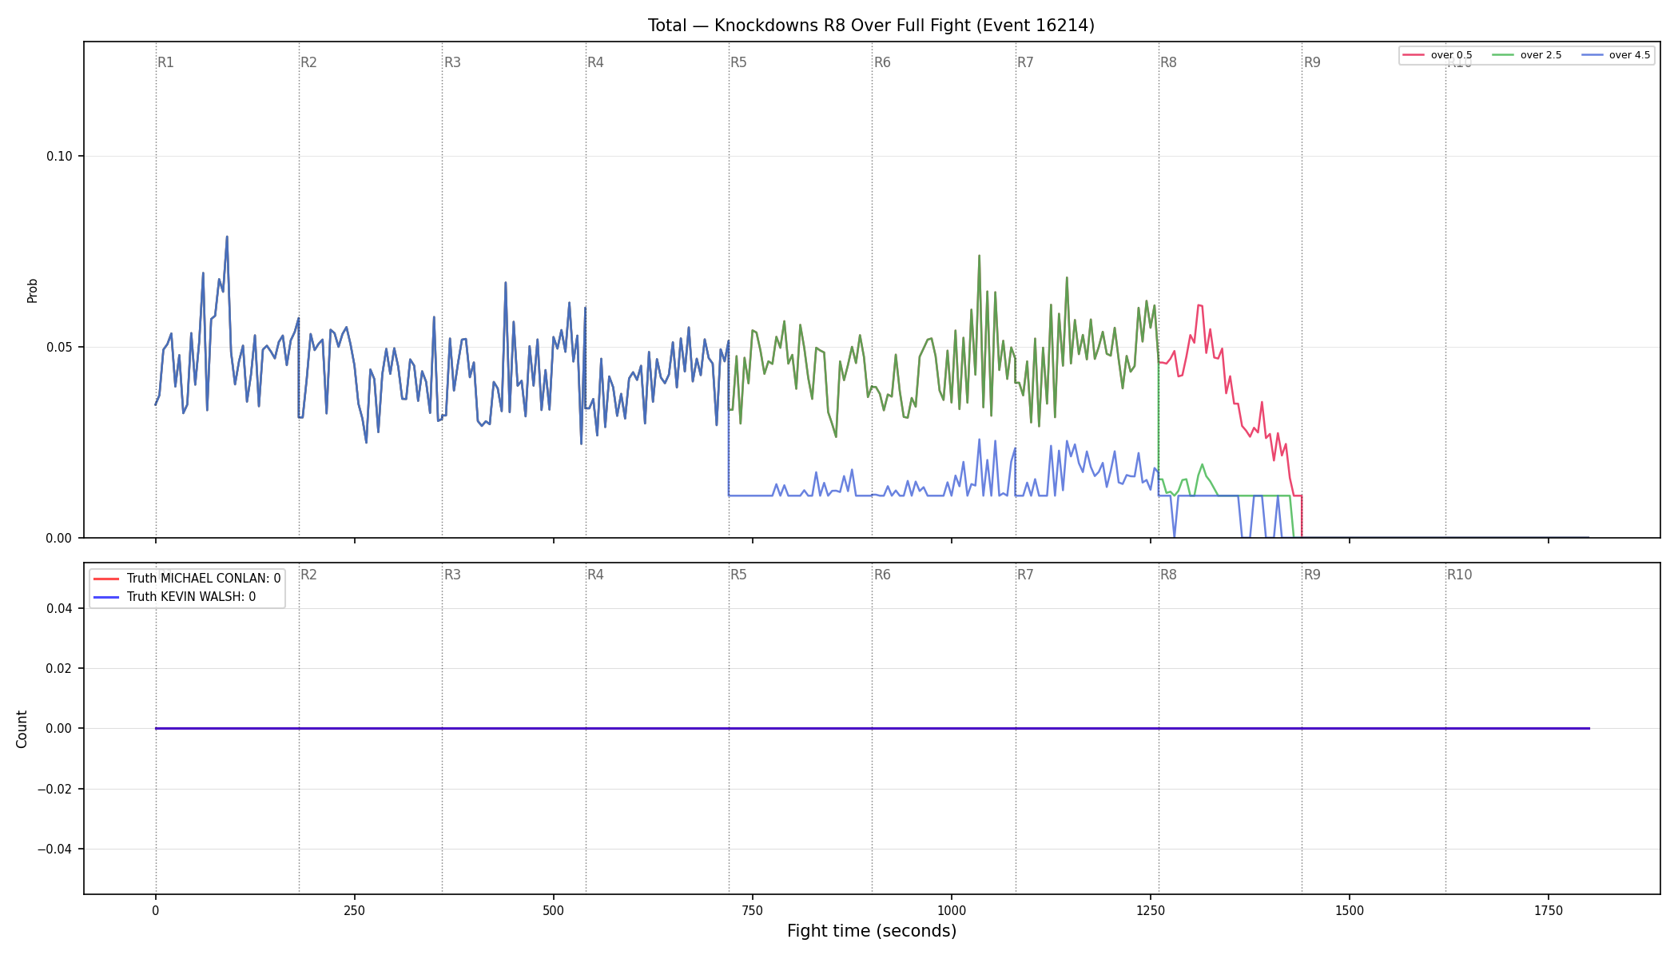The width and height of the screenshot is (1678, 959).
Task: Click the R3 round marker in the Count chart
Action: (452, 575)
